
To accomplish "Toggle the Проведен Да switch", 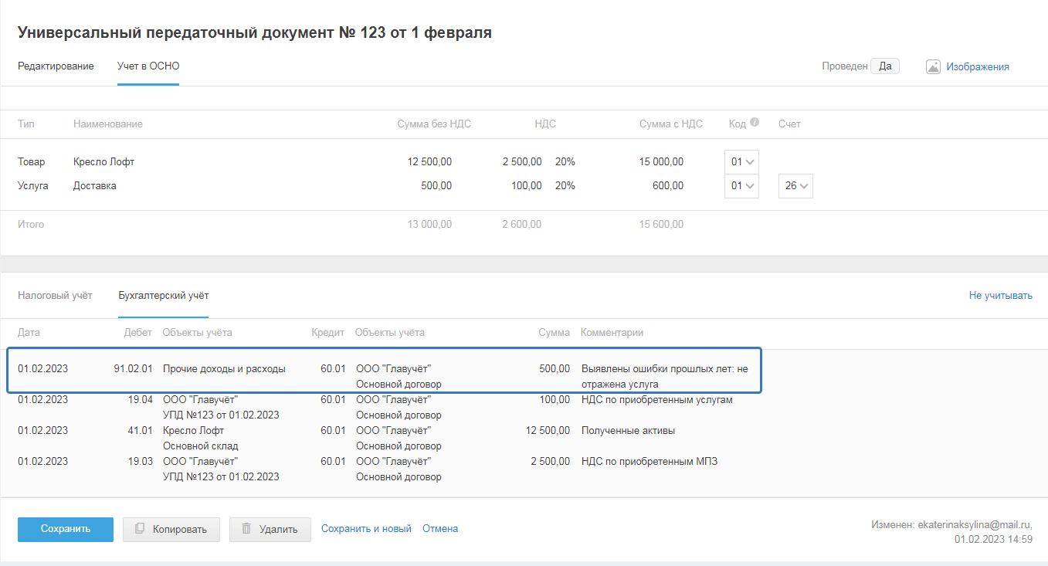I will click(x=885, y=66).
